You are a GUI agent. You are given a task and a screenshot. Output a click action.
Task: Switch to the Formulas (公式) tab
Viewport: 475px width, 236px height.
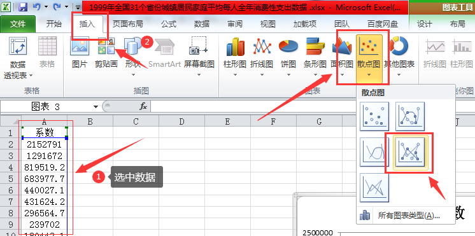click(169, 24)
